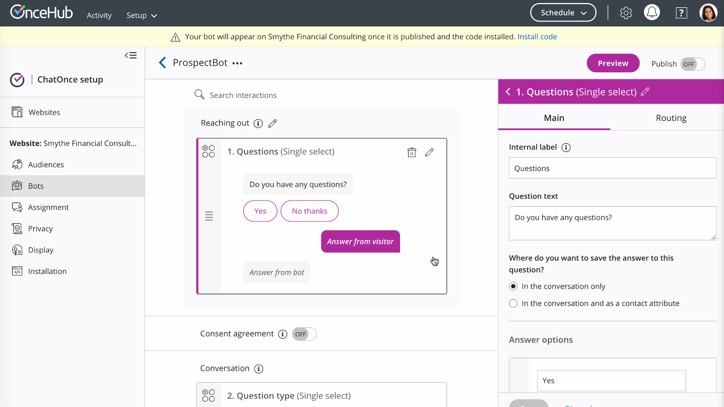
Task: Rename panel title via pencil icon
Action: (645, 92)
